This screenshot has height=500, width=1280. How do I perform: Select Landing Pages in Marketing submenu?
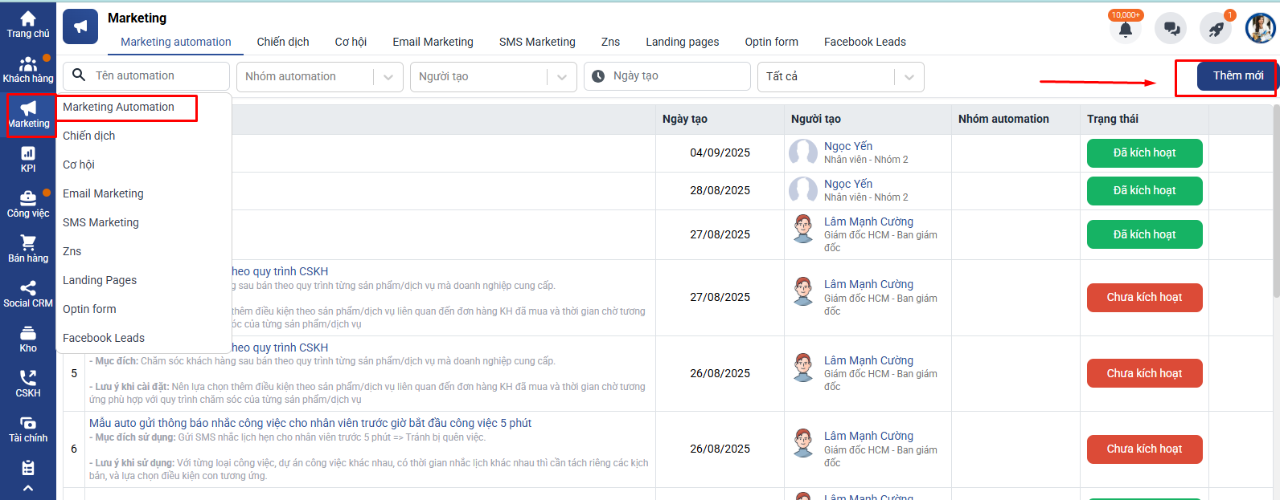point(100,280)
